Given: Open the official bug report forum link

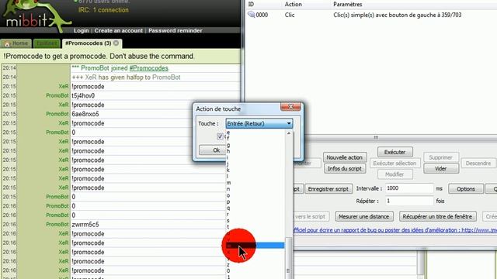Looking at the screenshot, I should 394,230.
